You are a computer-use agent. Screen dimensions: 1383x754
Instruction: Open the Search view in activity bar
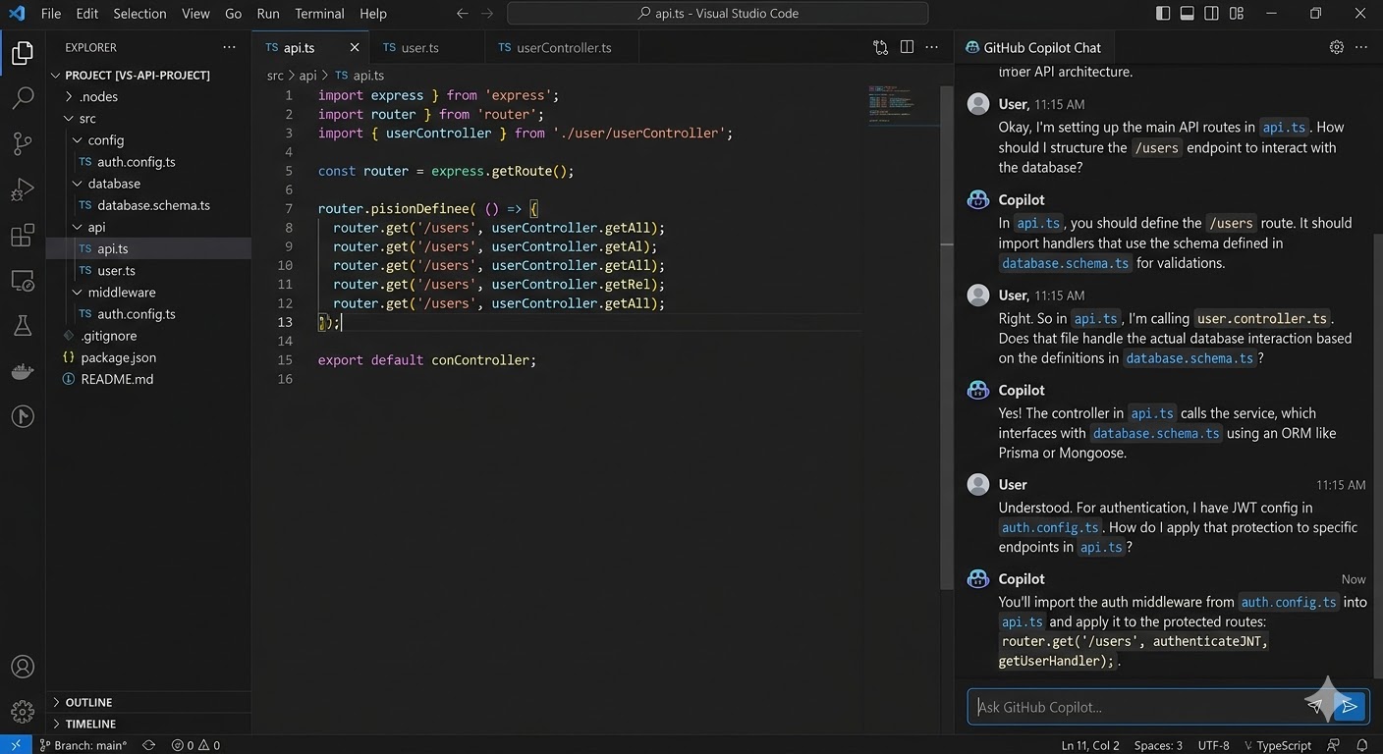coord(23,98)
